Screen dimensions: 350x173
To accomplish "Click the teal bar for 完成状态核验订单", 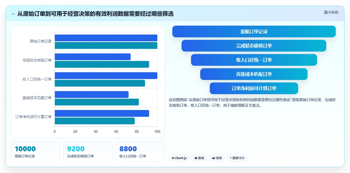I will pos(102,64).
